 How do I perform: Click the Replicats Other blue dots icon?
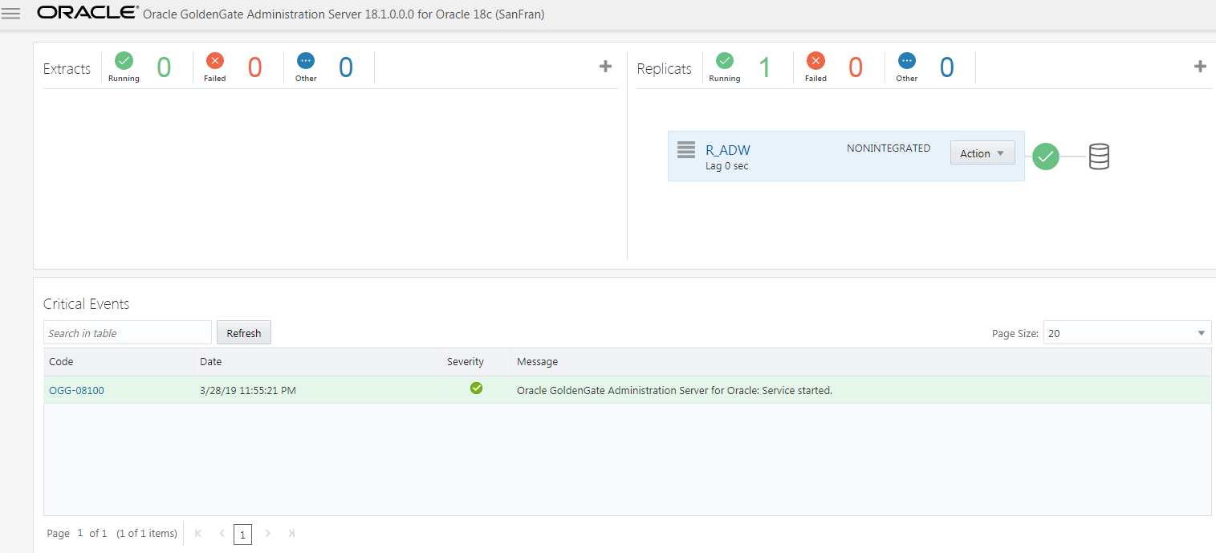[x=907, y=61]
